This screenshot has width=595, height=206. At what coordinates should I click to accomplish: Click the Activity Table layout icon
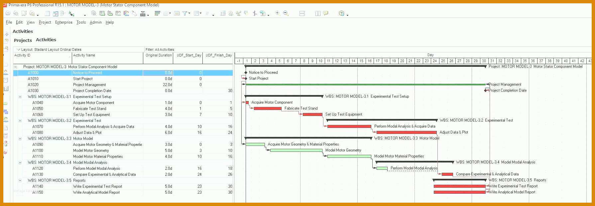(47, 13)
